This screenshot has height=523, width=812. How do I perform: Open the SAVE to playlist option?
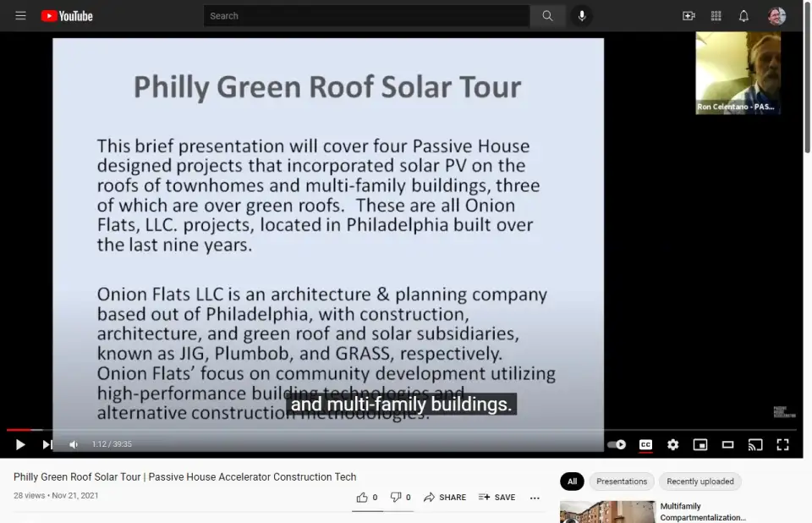(497, 498)
